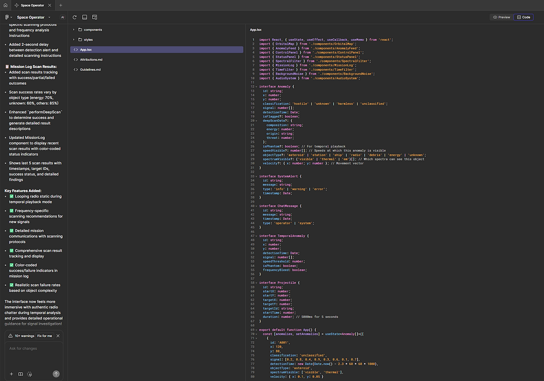Toggle the side panel layout icon
This screenshot has width=544, height=381.
(x=95, y=17)
